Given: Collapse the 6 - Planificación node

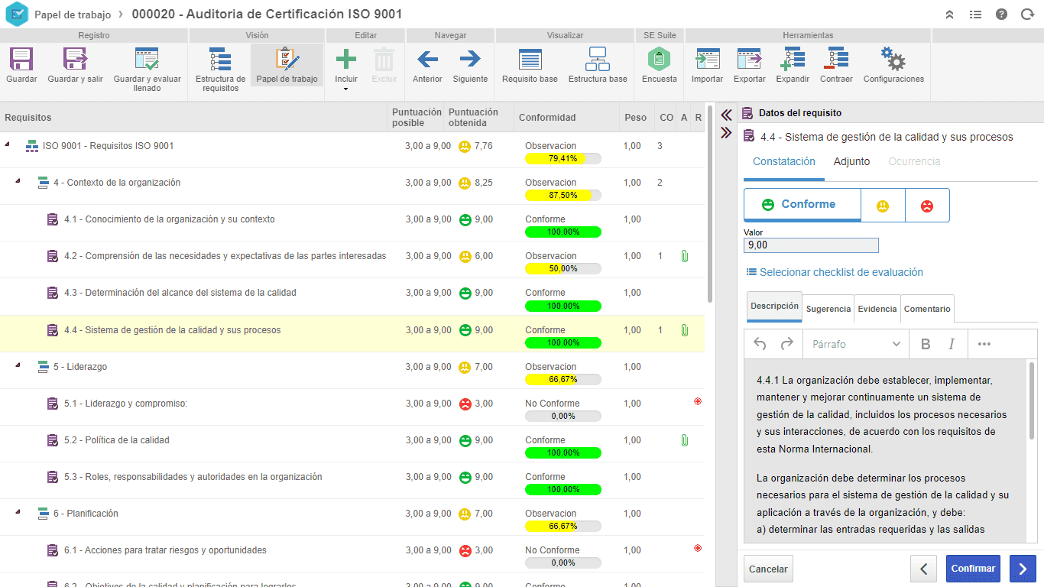Looking at the screenshot, I should (18, 511).
